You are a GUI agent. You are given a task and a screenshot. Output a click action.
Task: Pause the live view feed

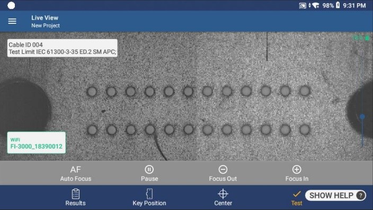[x=149, y=174]
